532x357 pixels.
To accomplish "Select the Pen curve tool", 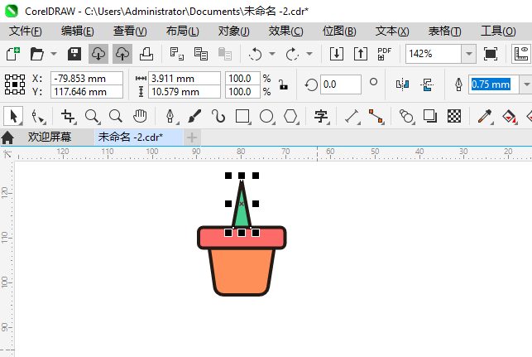I will click(x=170, y=117).
